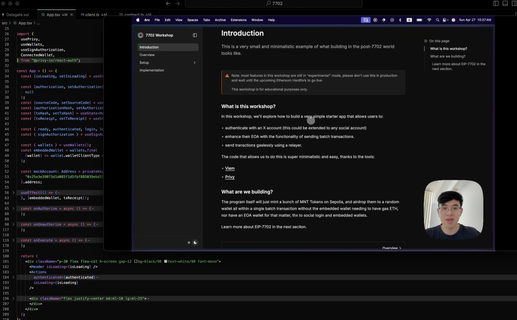
Task: Click the play-circle icon in the menu bar
Action: tap(392, 20)
